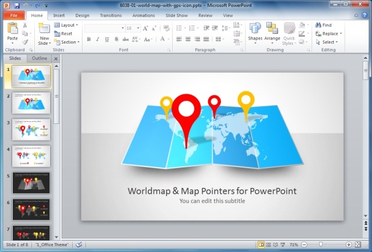This screenshot has width=372, height=252.
Task: Increase font size with the large A
Action: (145, 29)
